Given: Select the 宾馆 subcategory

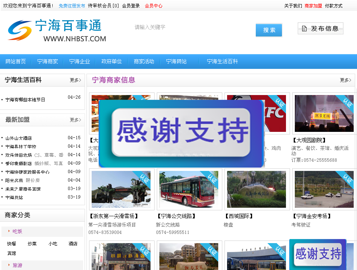Looking at the screenshot, I should pyautogui.click(x=12, y=253).
